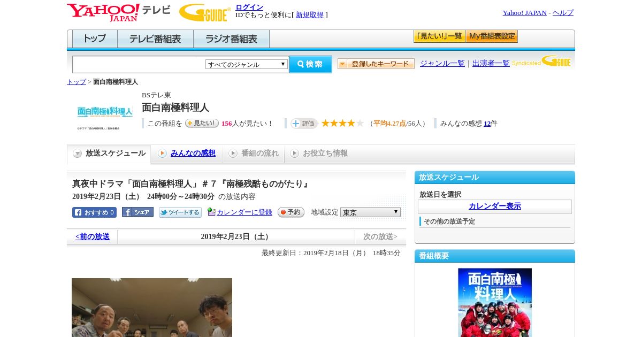This screenshot has height=337, width=642.
Task: Click the 検索 search button
Action: [x=310, y=64]
